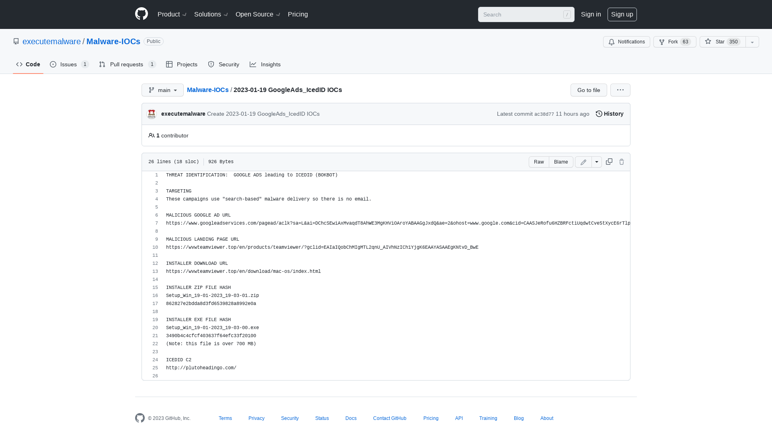Open the Security tab

[x=224, y=64]
